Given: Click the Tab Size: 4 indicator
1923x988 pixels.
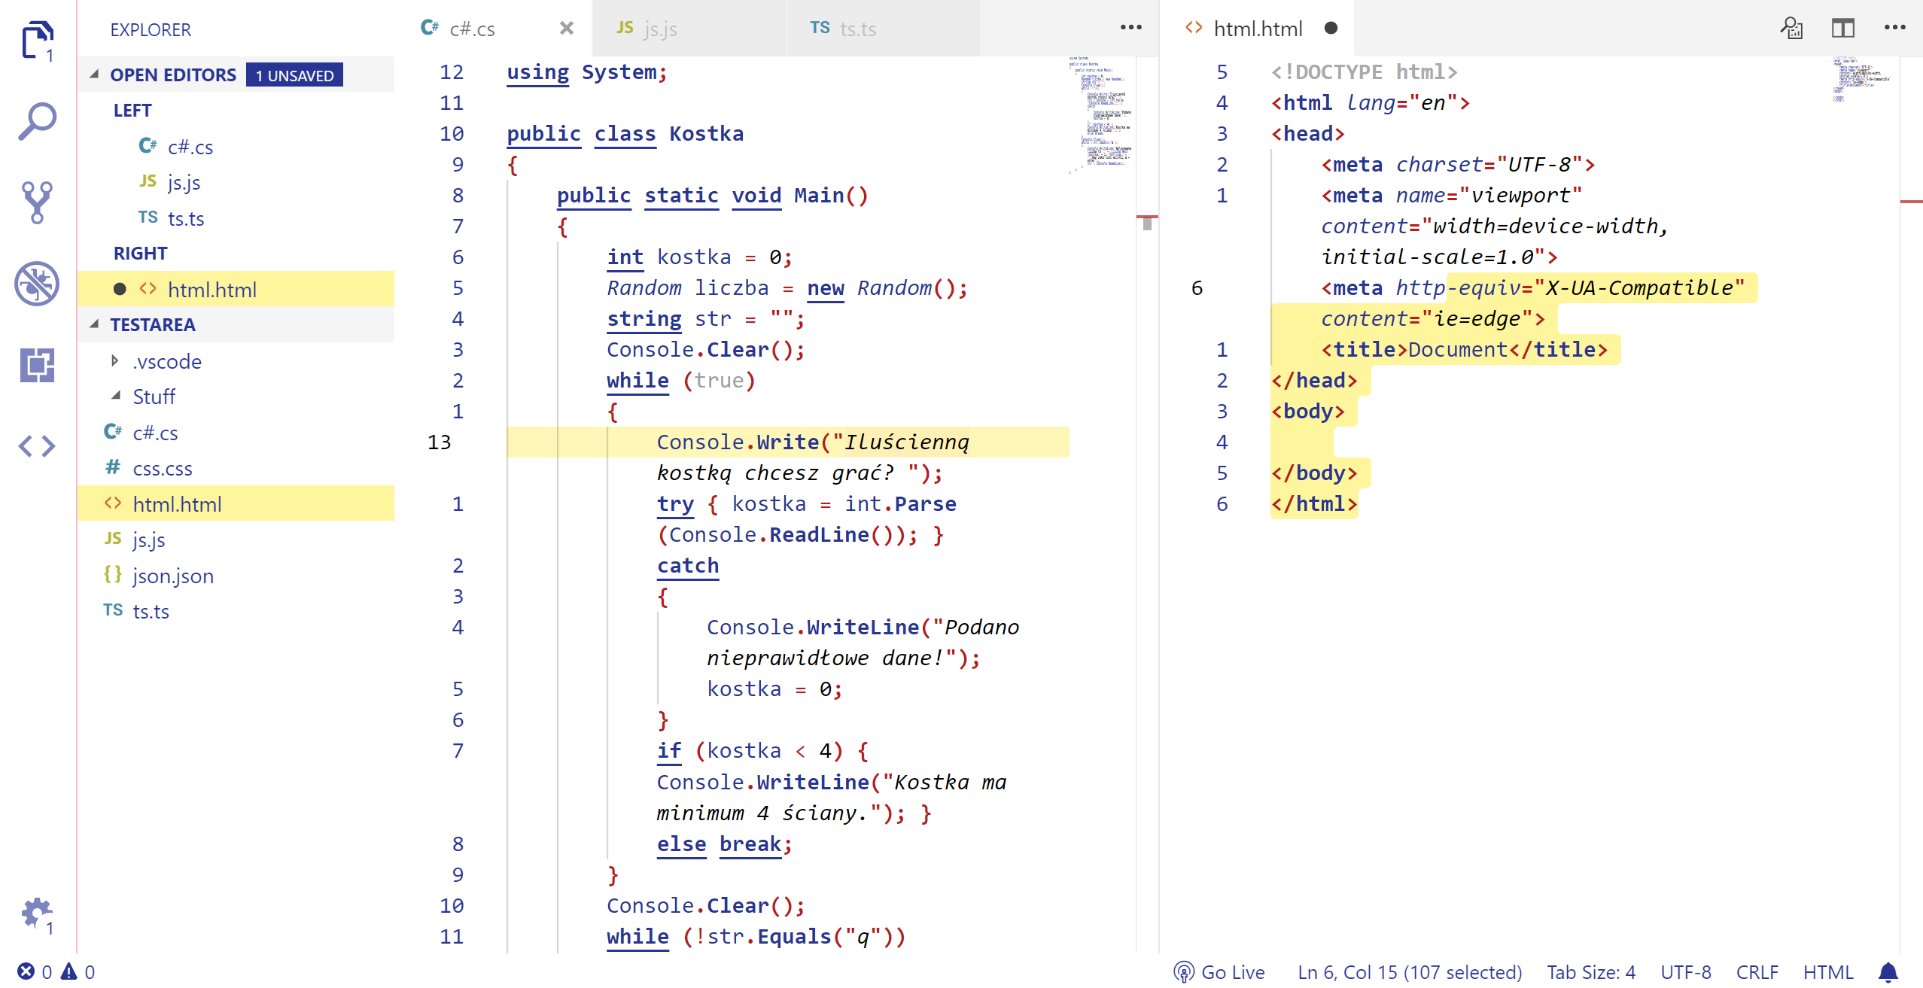Looking at the screenshot, I should point(1590,972).
